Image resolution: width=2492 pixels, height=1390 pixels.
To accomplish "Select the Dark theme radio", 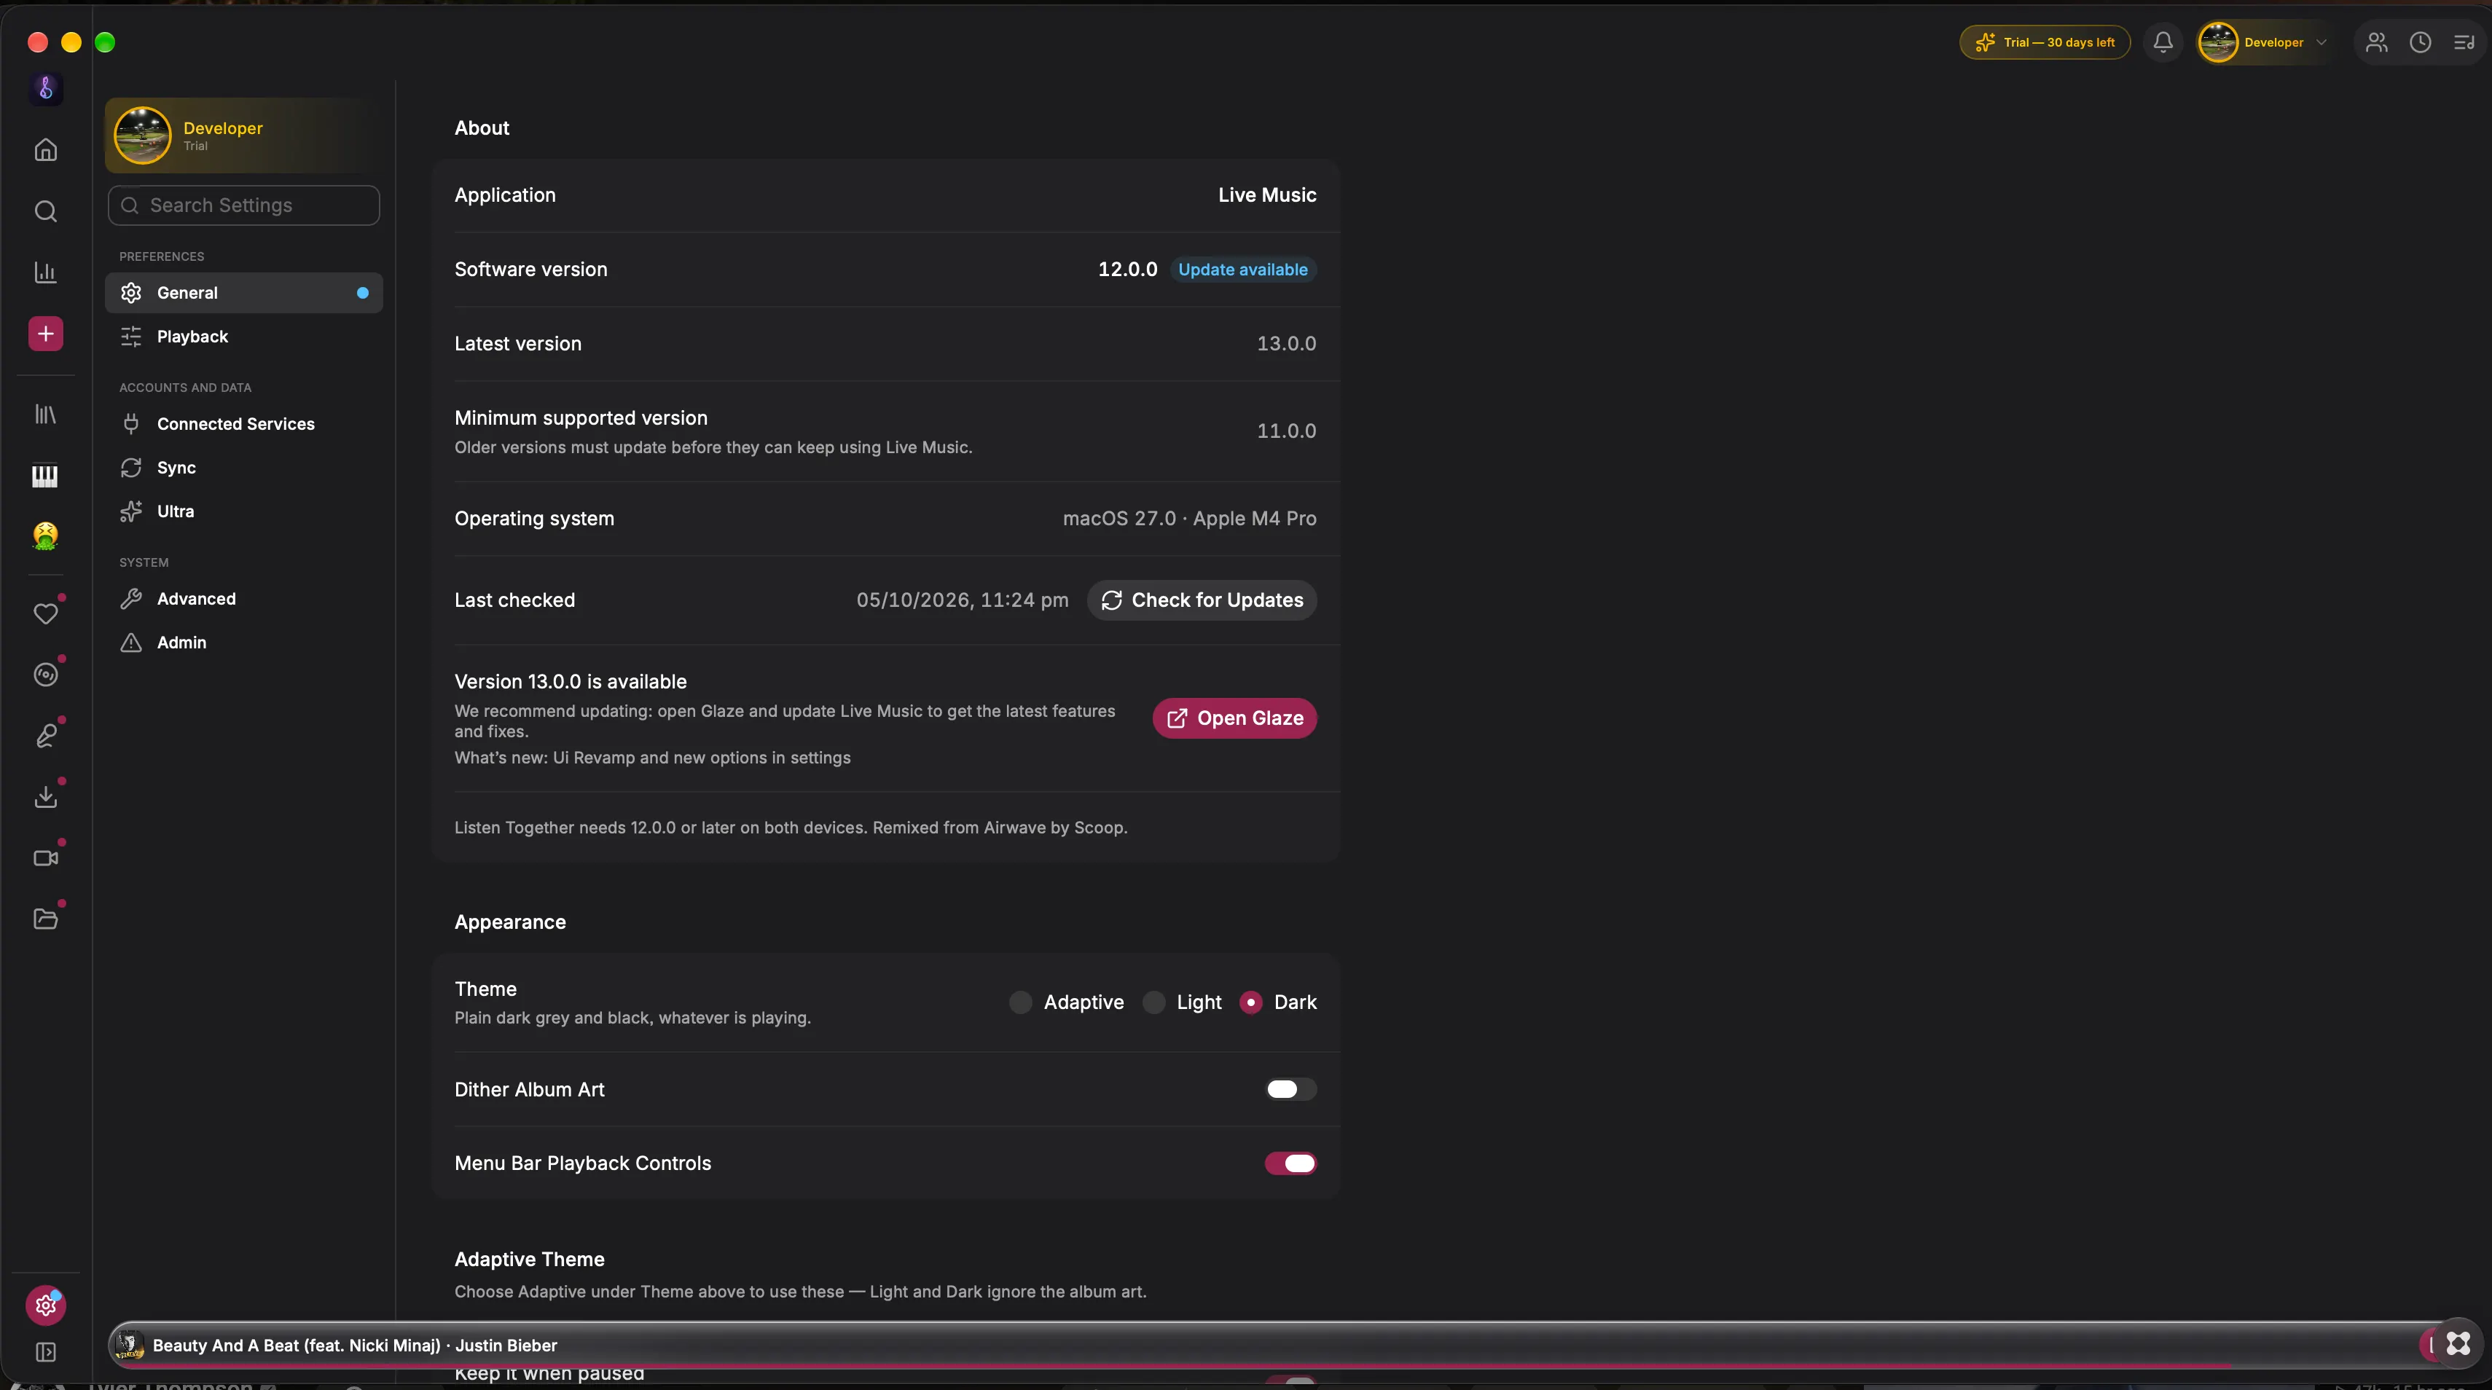I will [x=1251, y=1002].
